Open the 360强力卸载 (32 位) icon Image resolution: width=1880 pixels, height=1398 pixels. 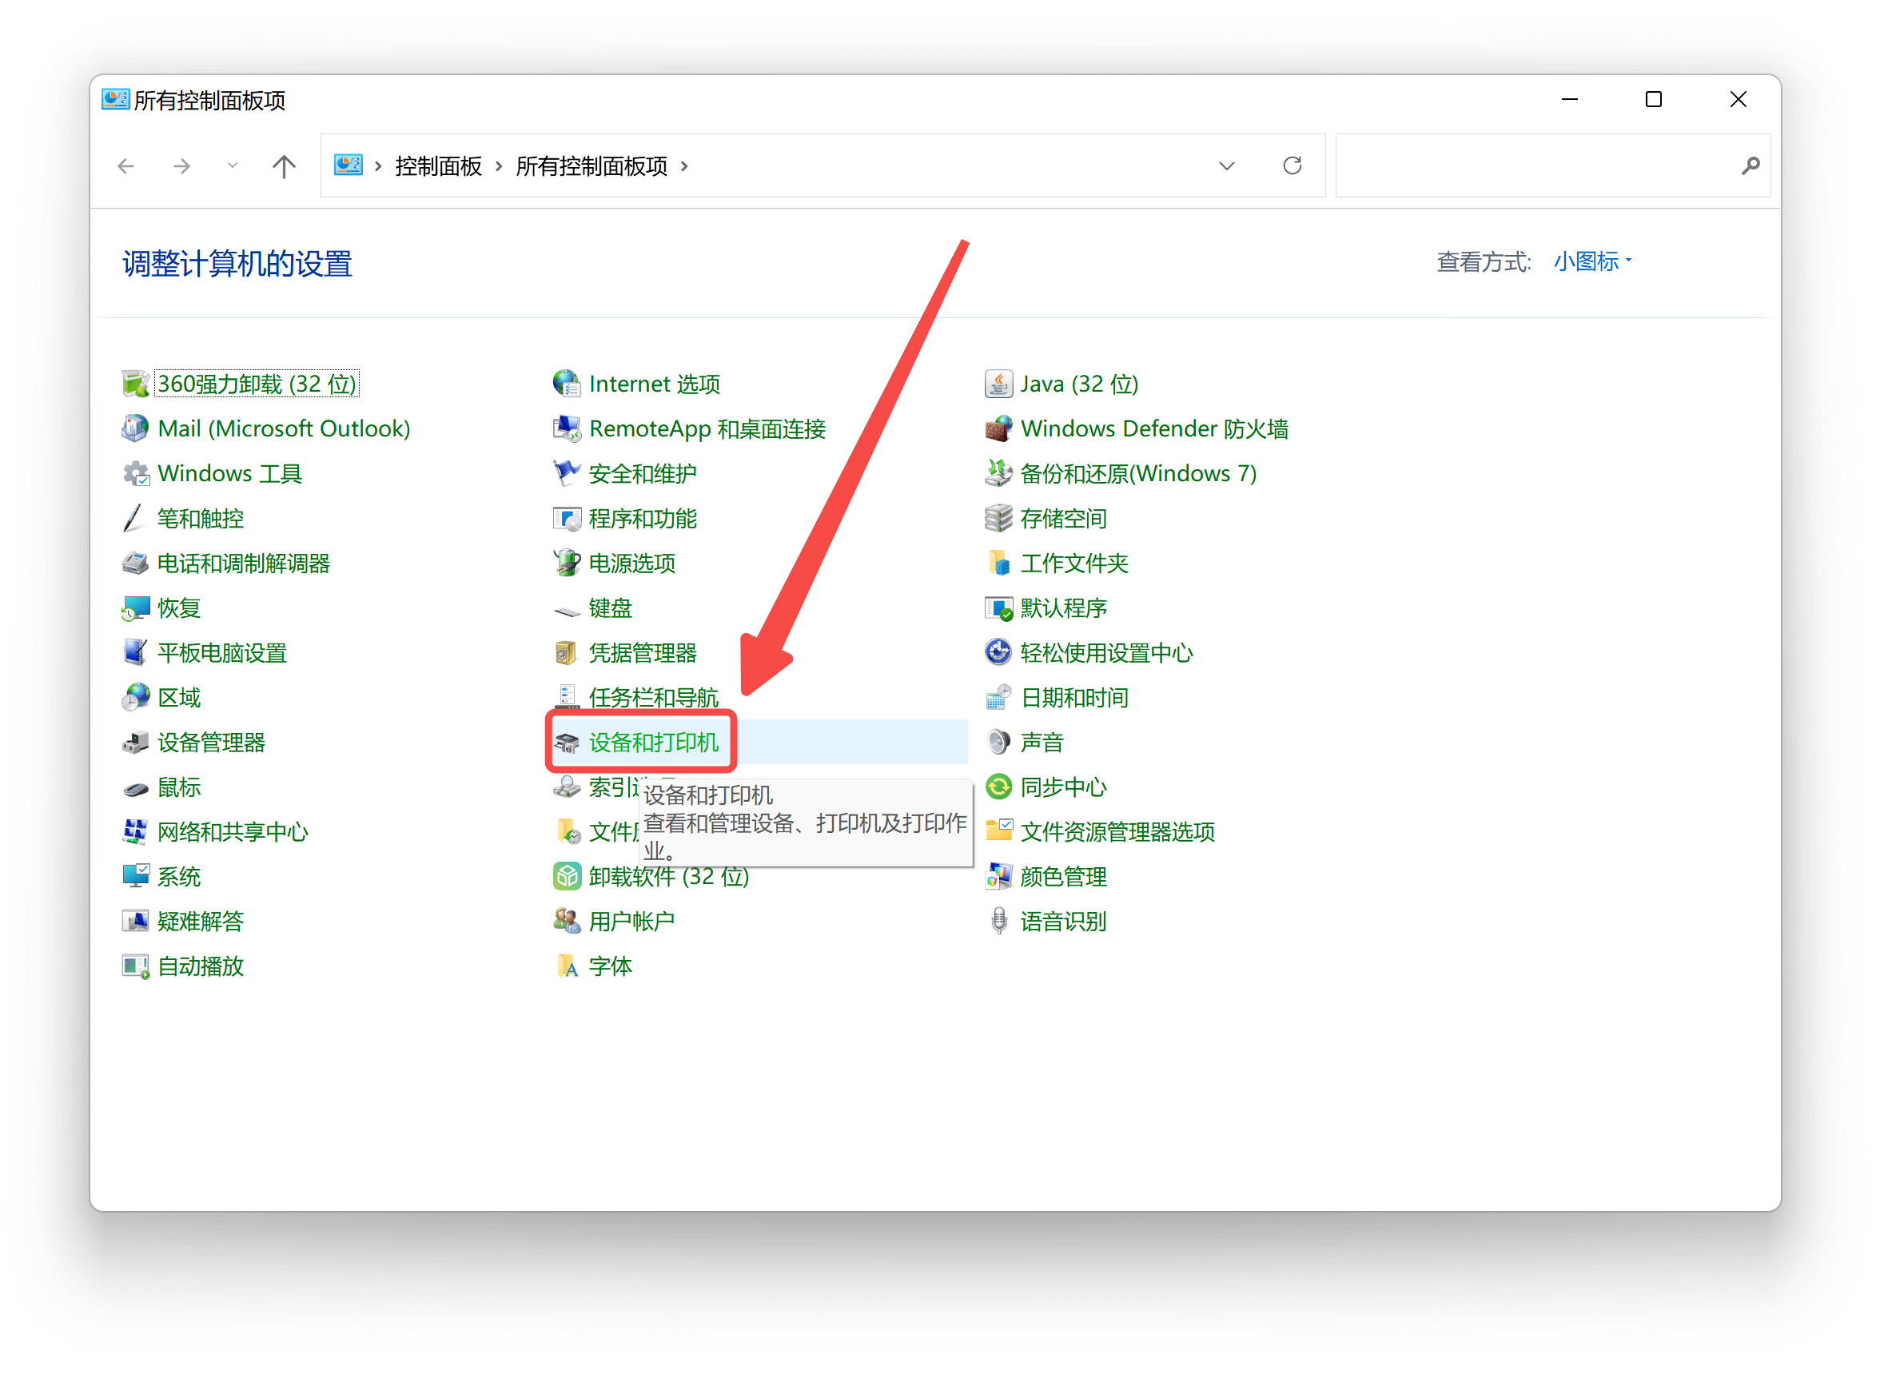[x=135, y=384]
